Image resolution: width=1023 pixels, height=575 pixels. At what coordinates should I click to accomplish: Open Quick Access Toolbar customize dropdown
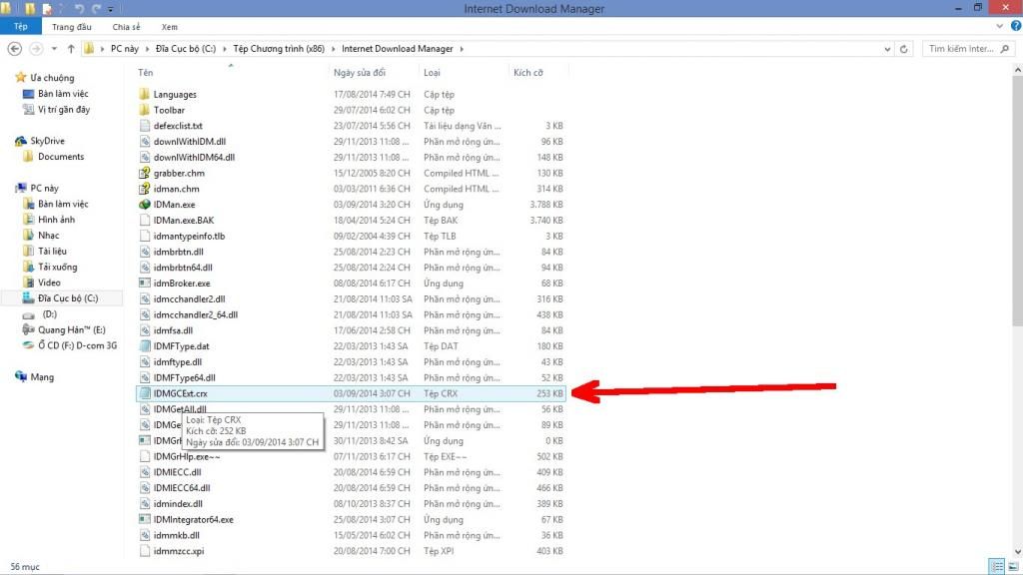click(110, 9)
